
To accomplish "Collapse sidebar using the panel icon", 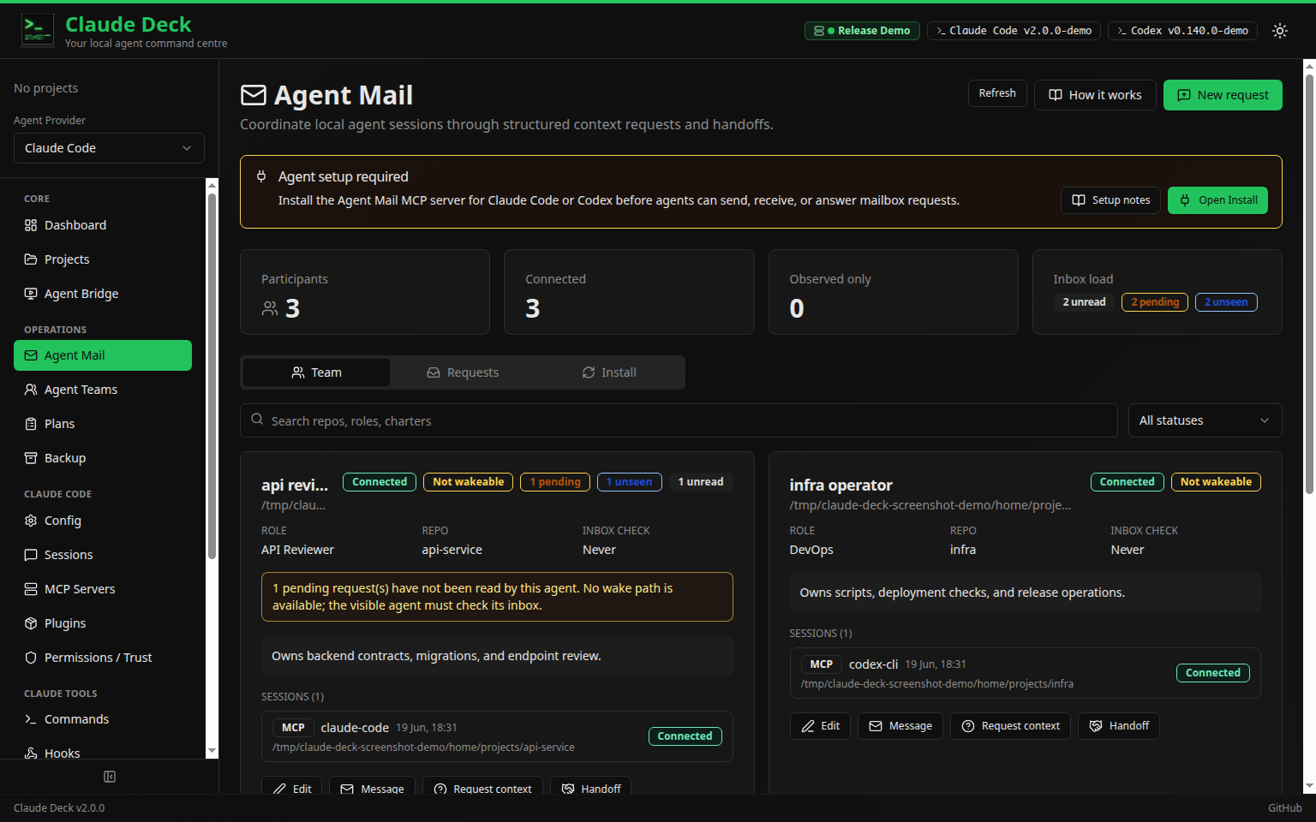I will point(110,777).
